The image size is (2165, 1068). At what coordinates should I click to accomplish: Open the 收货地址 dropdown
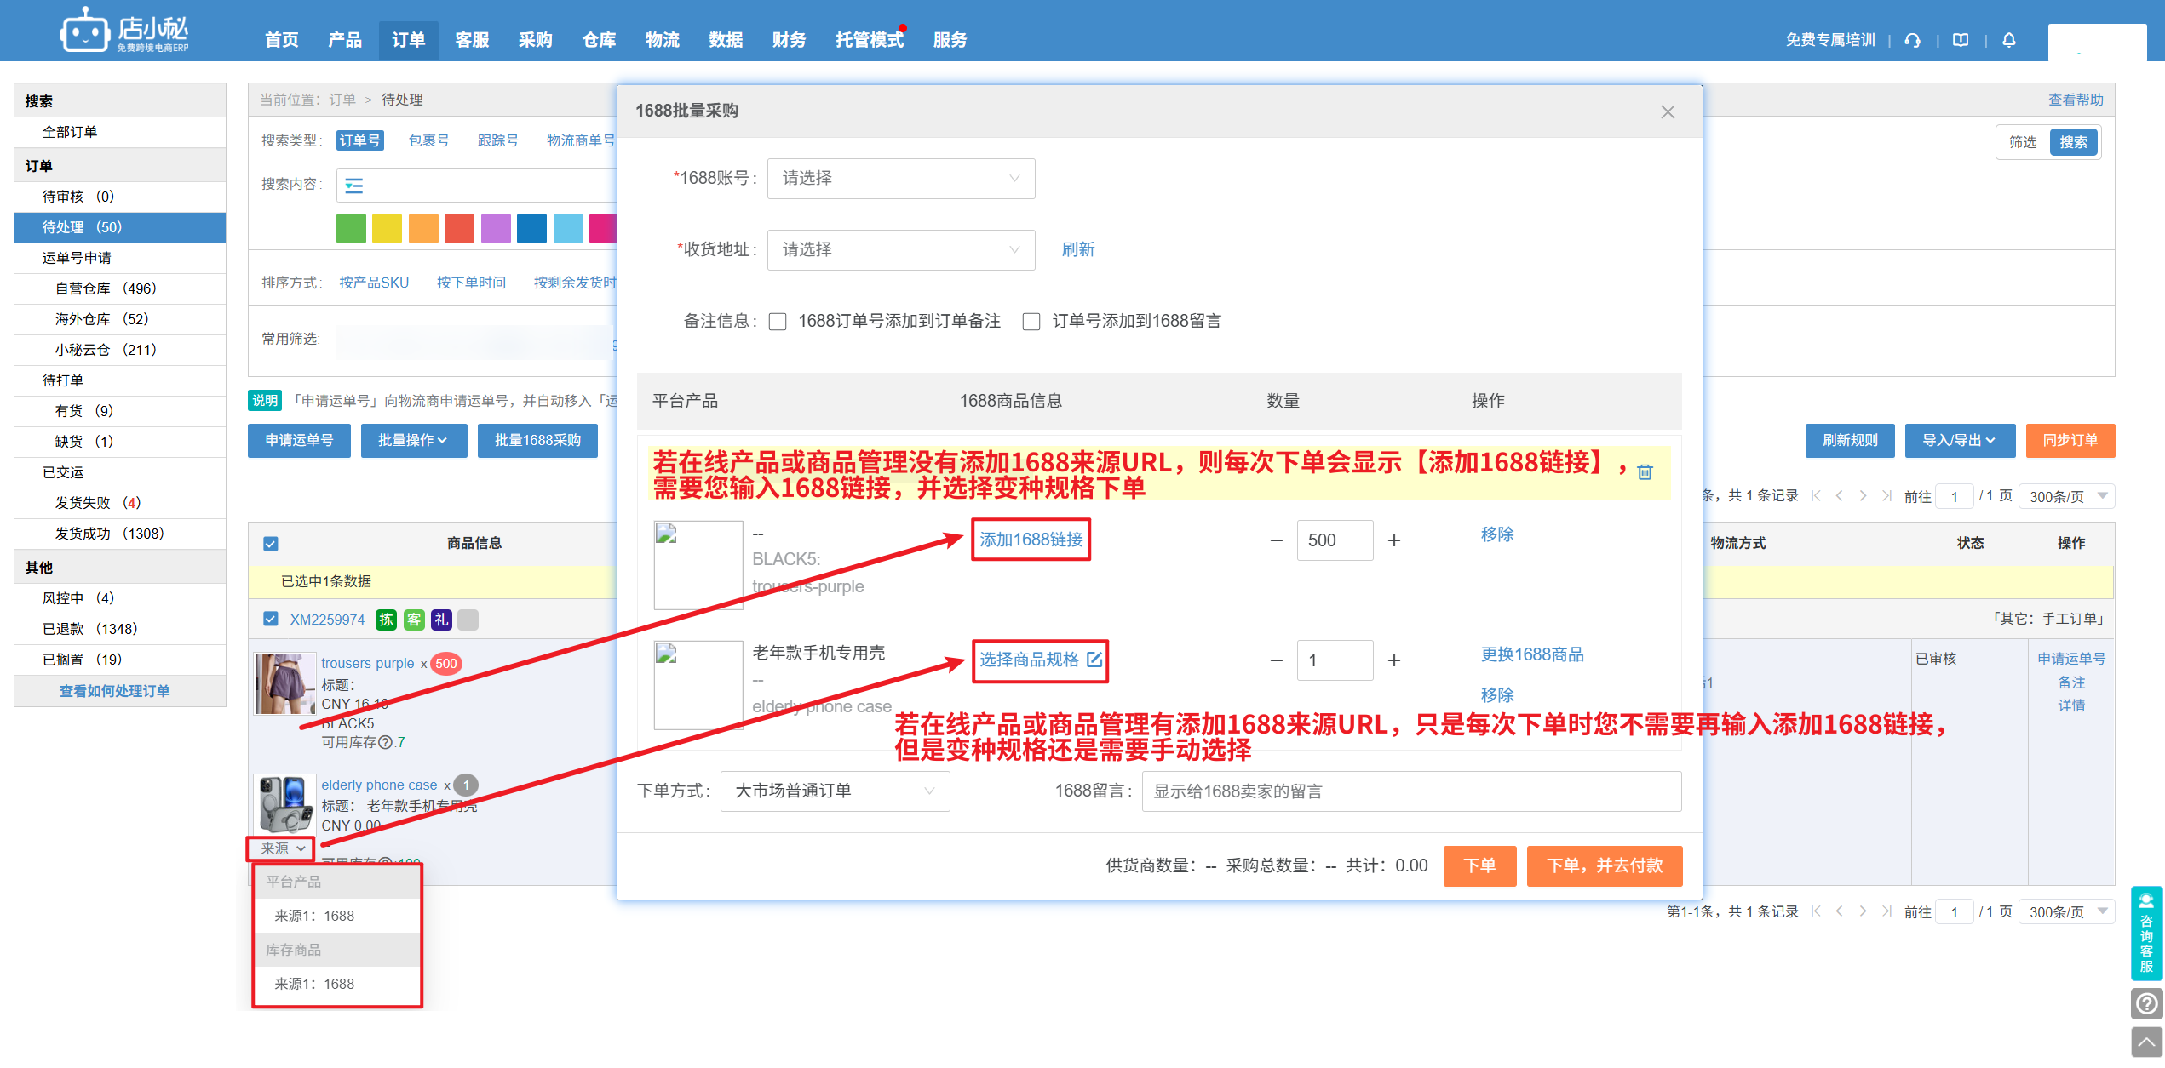click(900, 250)
